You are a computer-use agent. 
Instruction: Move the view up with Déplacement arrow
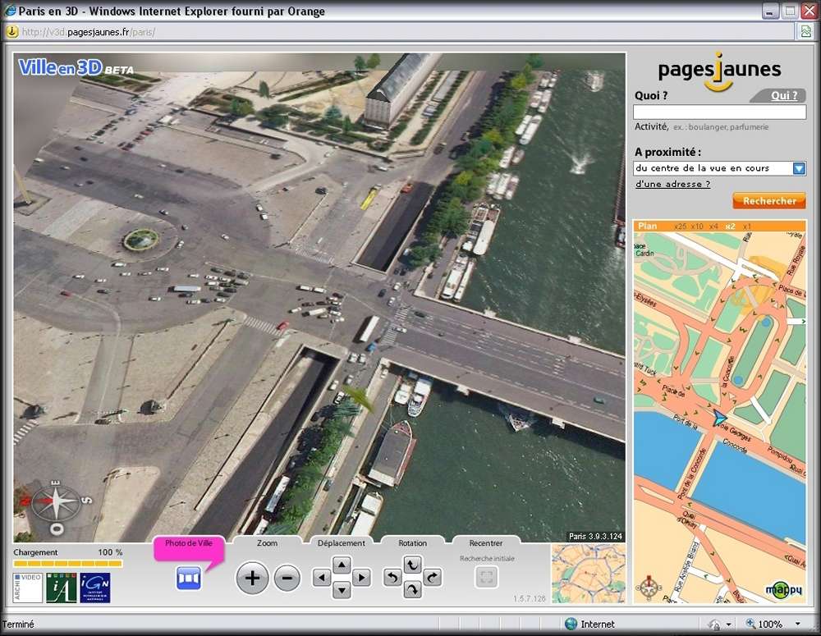click(342, 565)
